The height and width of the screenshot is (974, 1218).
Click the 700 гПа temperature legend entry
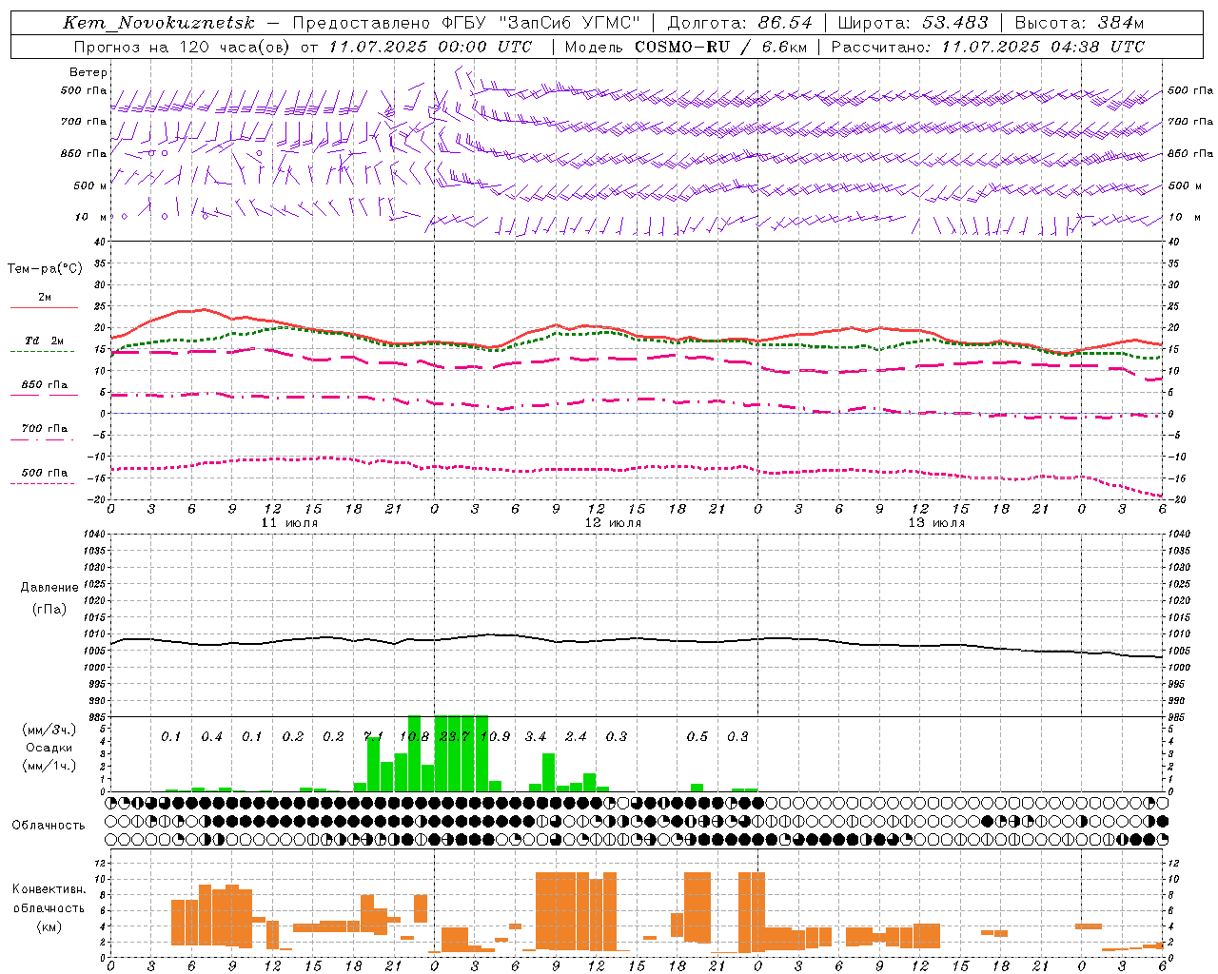tap(44, 429)
